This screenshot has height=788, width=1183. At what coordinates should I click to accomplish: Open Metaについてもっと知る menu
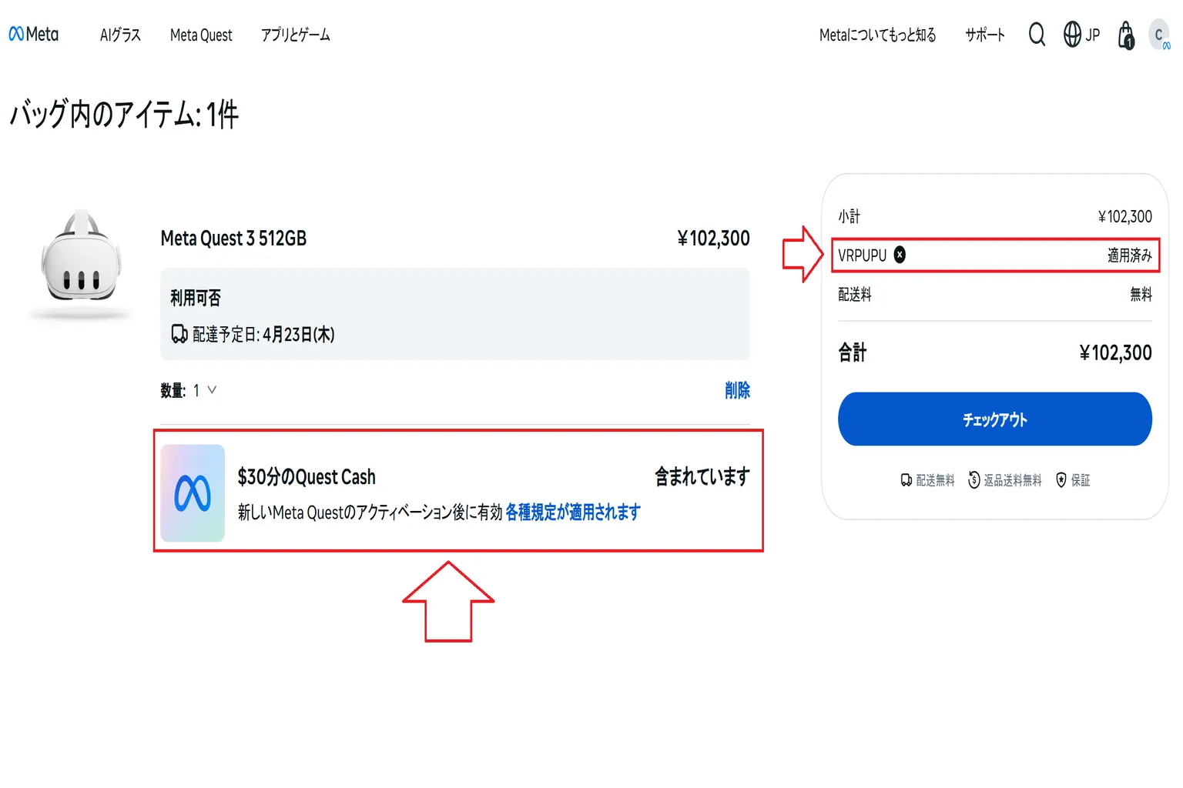[878, 35]
